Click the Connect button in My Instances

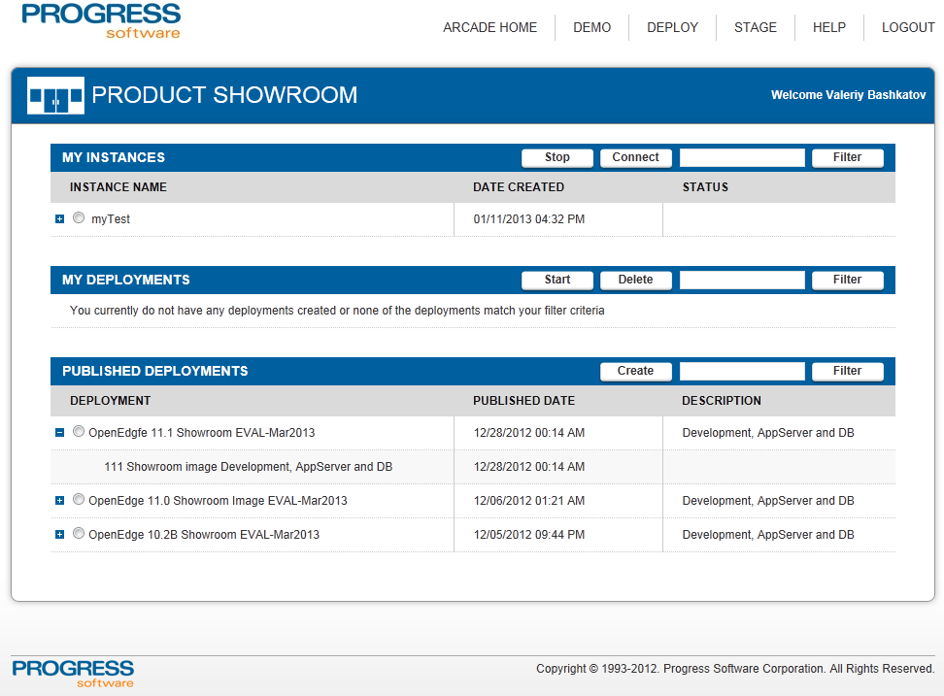[x=636, y=157]
